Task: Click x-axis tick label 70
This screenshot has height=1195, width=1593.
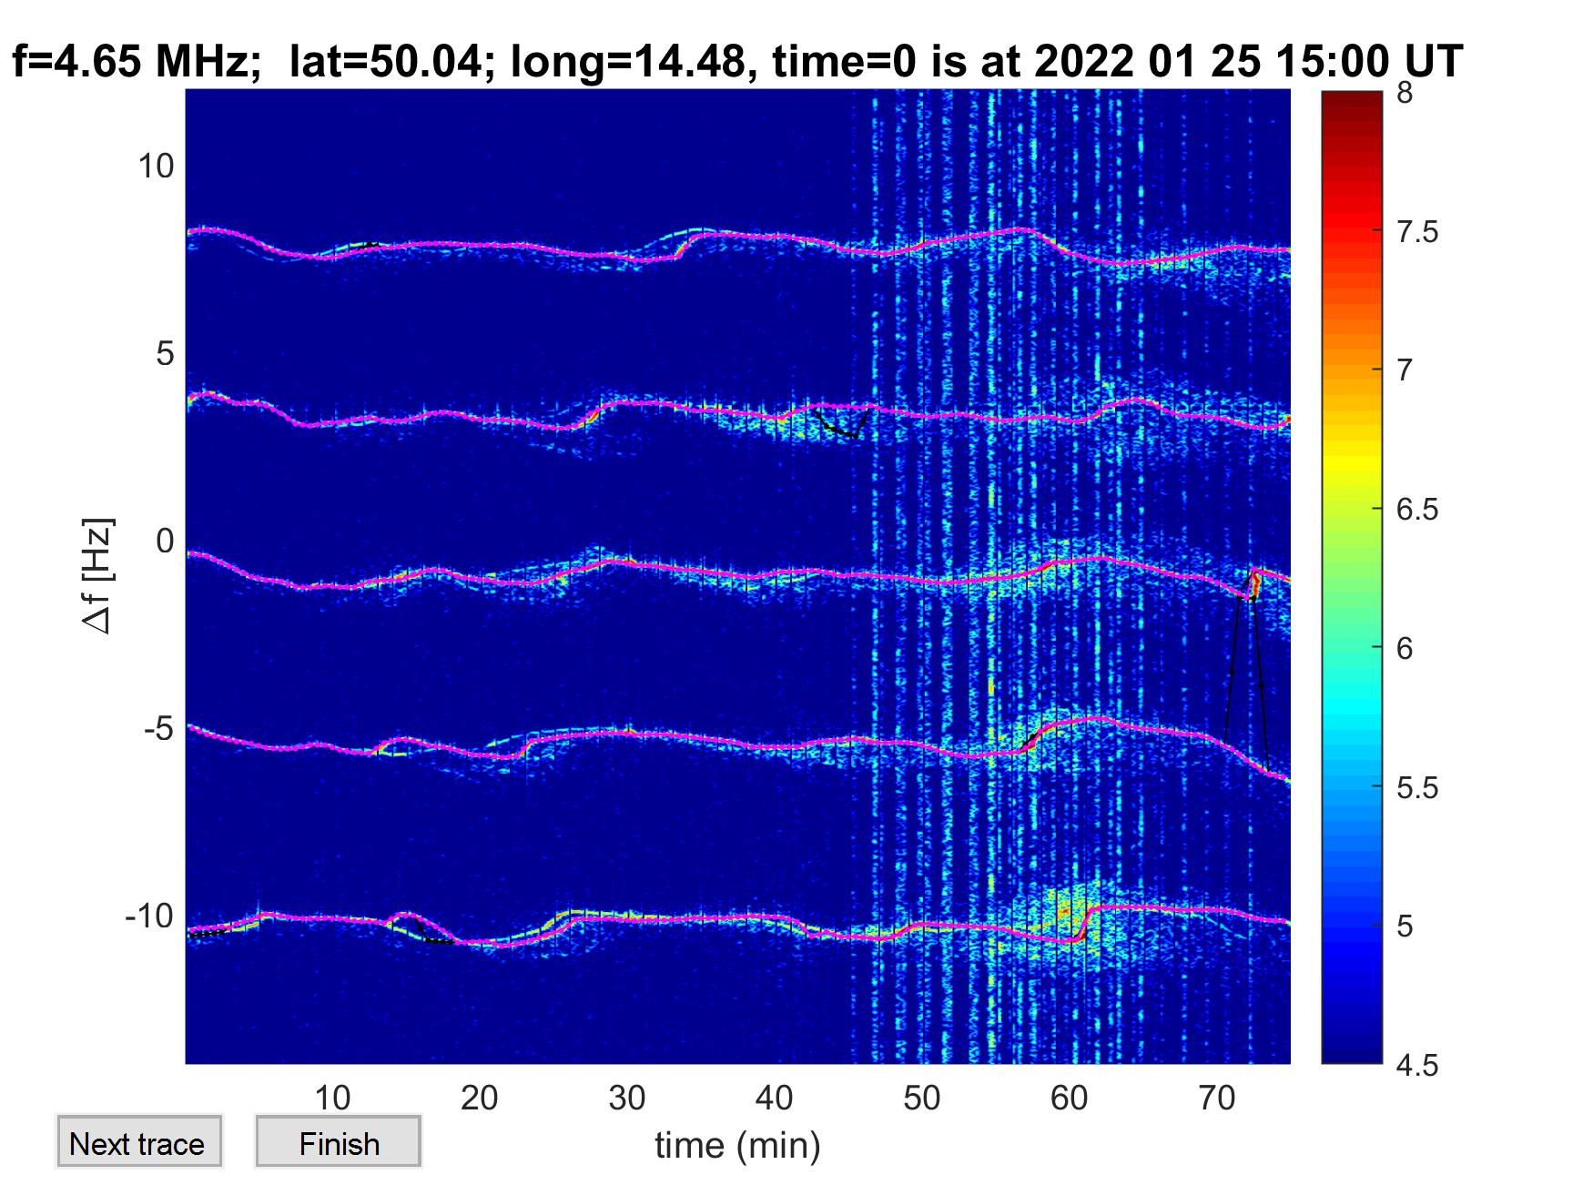Action: (1217, 1098)
